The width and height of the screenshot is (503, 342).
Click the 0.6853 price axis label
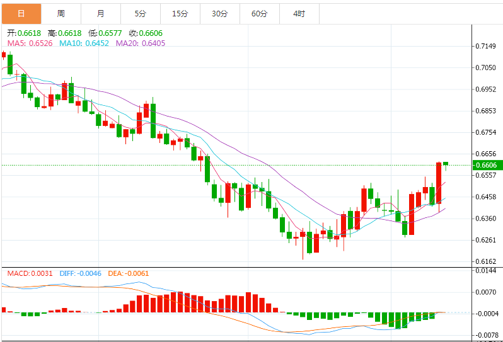(x=486, y=111)
